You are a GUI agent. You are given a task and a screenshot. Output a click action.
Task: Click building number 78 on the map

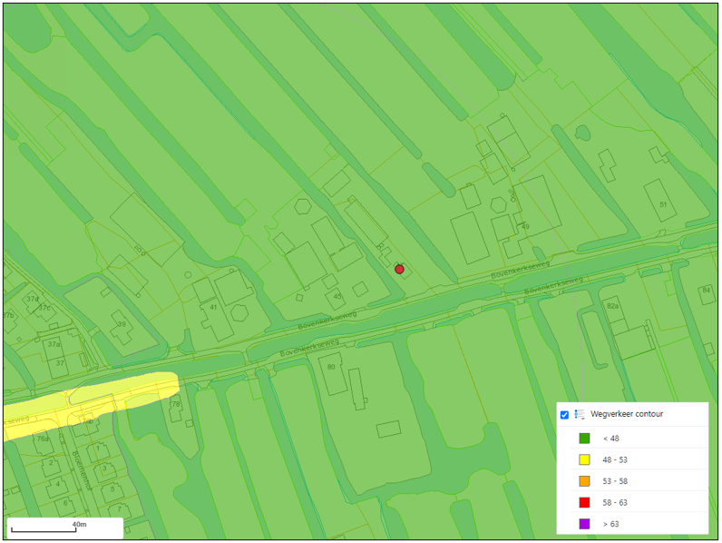175,404
